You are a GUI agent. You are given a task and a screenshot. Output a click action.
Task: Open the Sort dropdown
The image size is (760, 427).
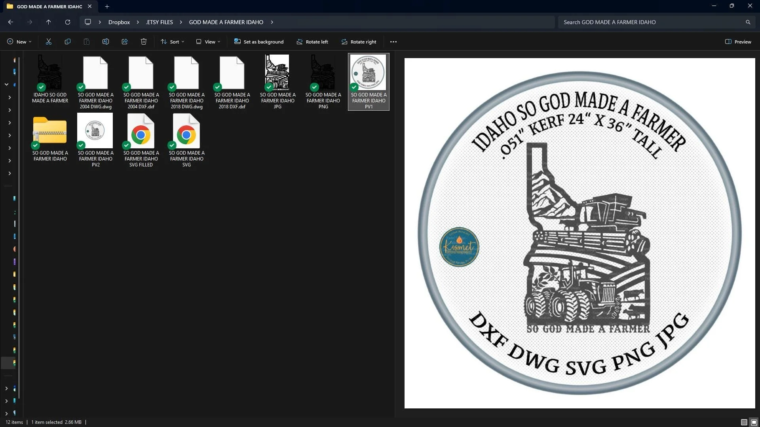173,42
